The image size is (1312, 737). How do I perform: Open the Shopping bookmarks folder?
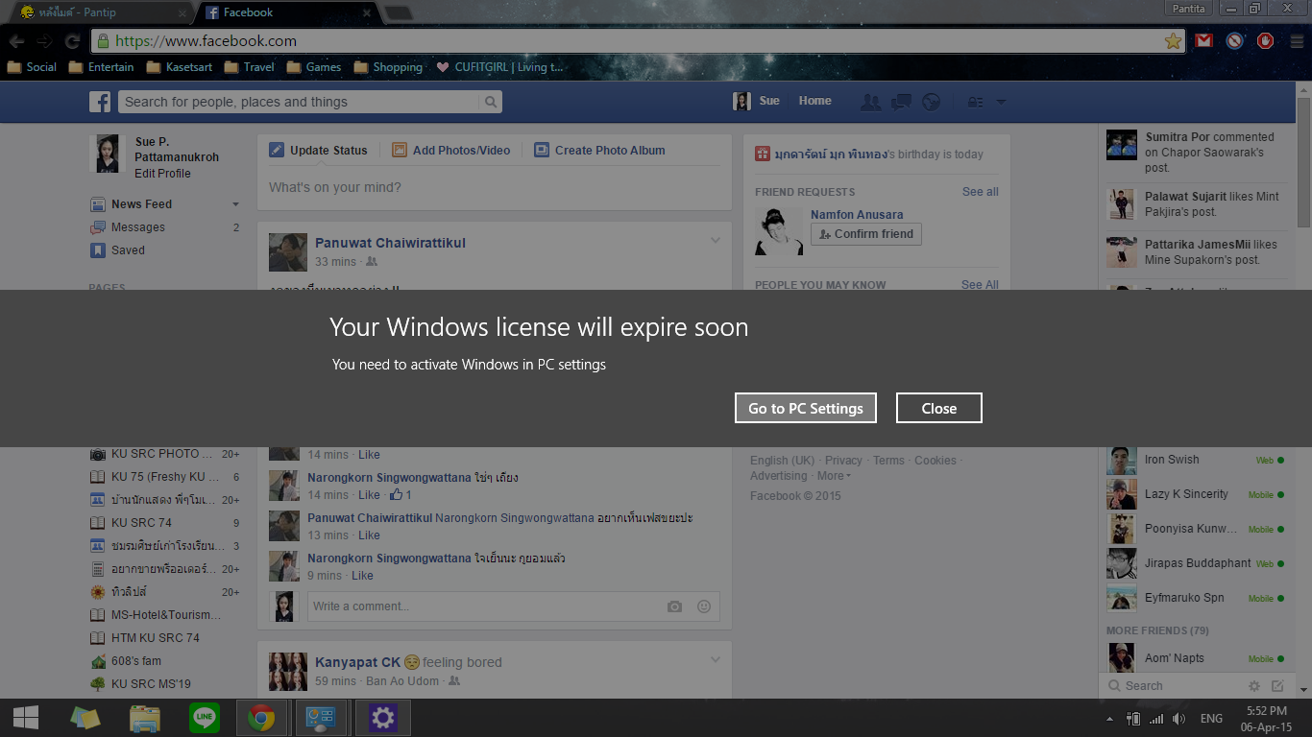(x=388, y=67)
